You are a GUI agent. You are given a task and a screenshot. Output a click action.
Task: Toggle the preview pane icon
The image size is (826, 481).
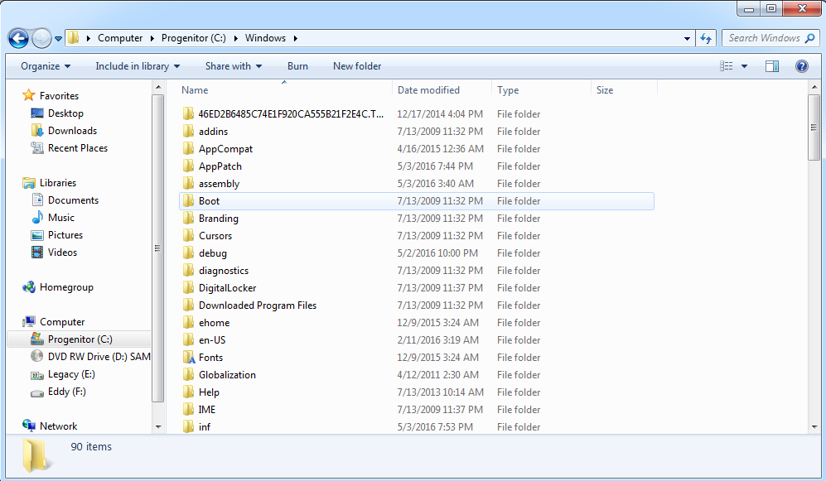[772, 66]
